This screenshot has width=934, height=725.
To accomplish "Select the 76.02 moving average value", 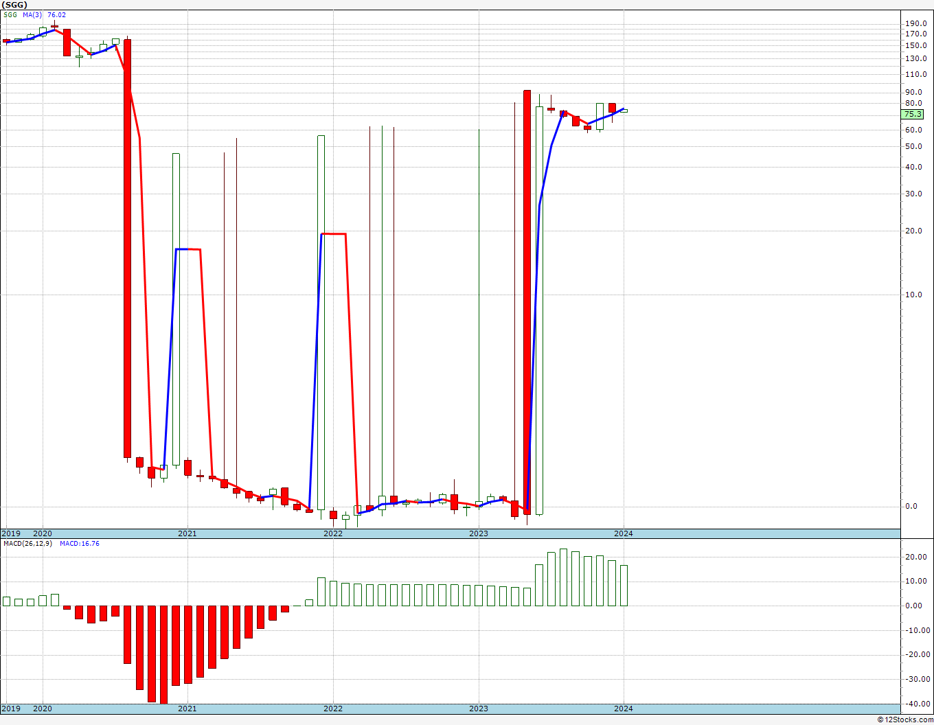I will [x=56, y=14].
